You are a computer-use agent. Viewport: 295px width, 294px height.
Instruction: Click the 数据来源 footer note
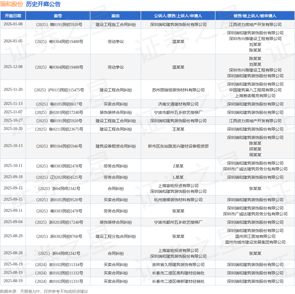tap(44, 291)
